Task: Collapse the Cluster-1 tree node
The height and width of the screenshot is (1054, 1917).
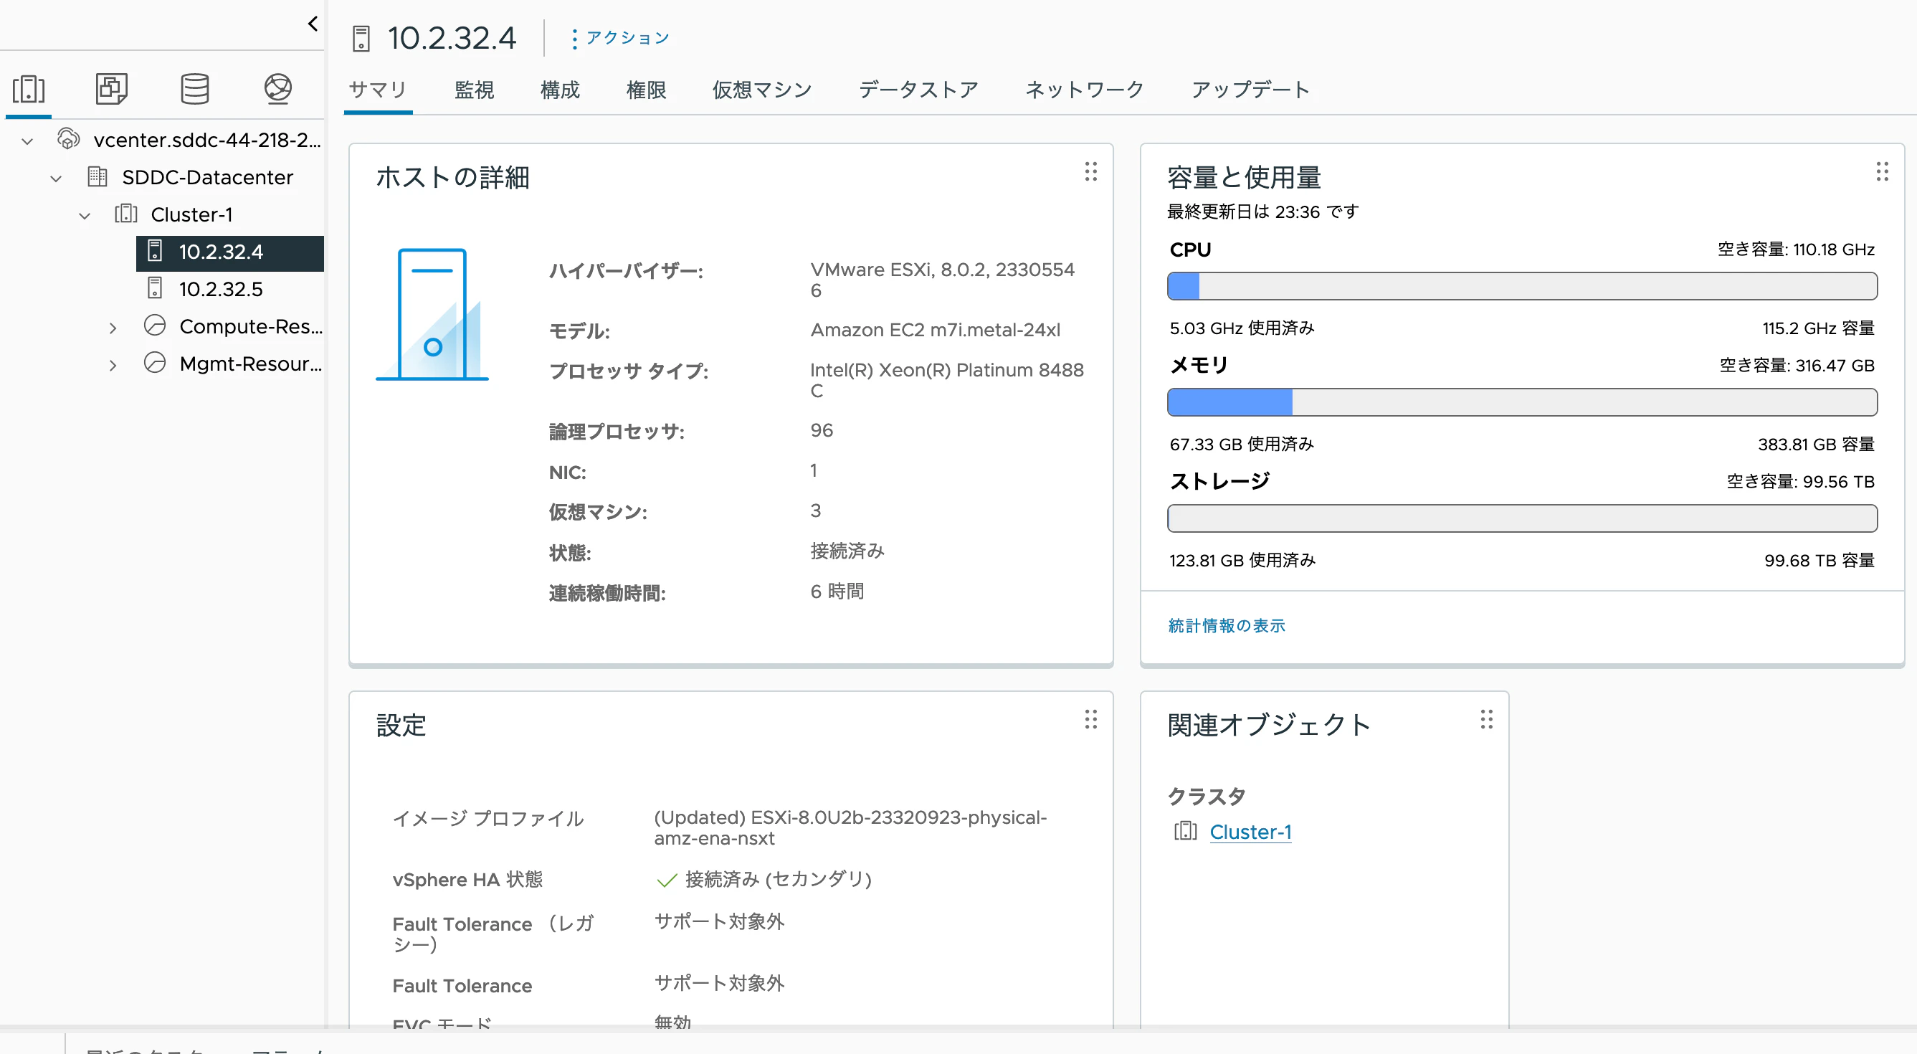Action: point(85,216)
